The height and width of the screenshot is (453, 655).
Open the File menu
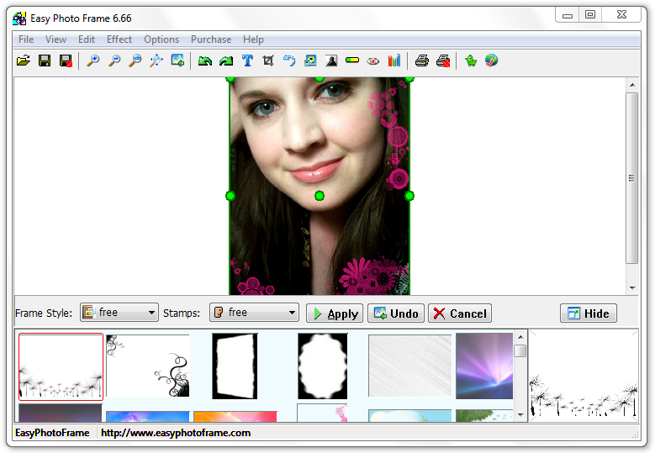coord(26,40)
